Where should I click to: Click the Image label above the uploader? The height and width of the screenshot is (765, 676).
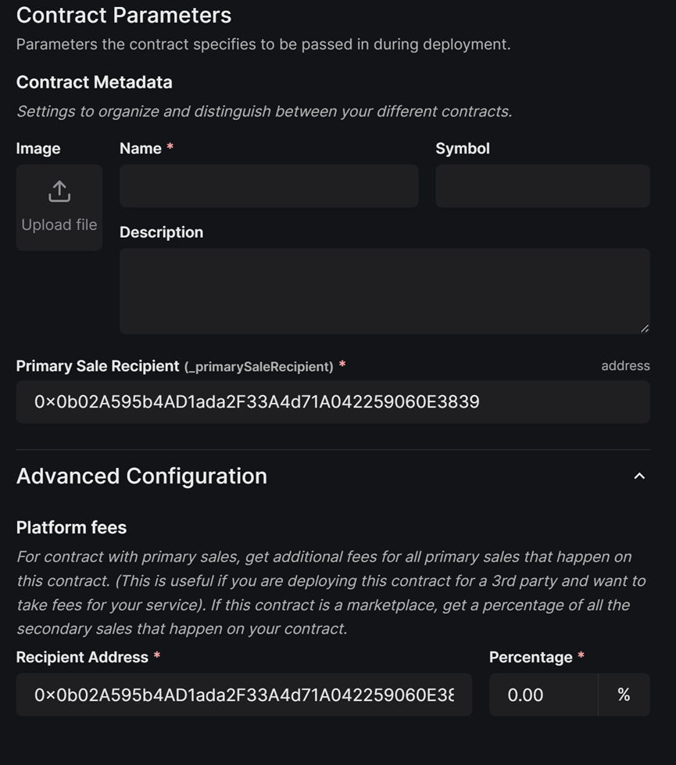pyautogui.click(x=38, y=149)
